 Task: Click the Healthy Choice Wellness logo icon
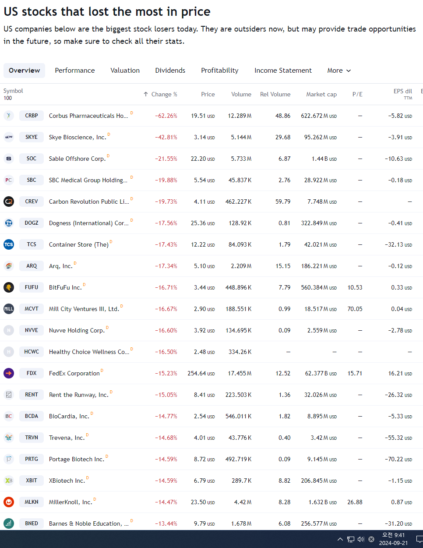tap(9, 352)
